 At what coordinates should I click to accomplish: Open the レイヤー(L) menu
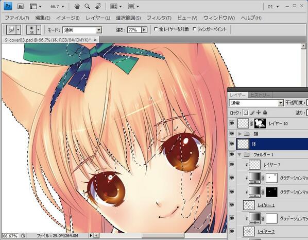tap(98, 18)
